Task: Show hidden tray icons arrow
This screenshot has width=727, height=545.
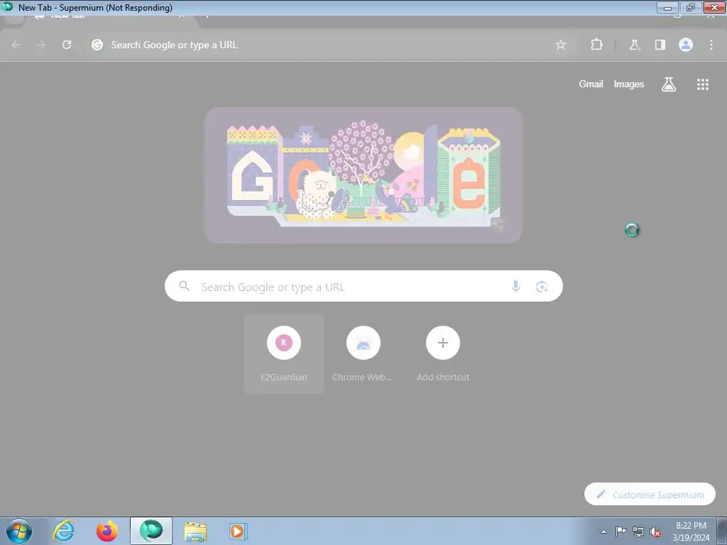Action: click(x=603, y=532)
